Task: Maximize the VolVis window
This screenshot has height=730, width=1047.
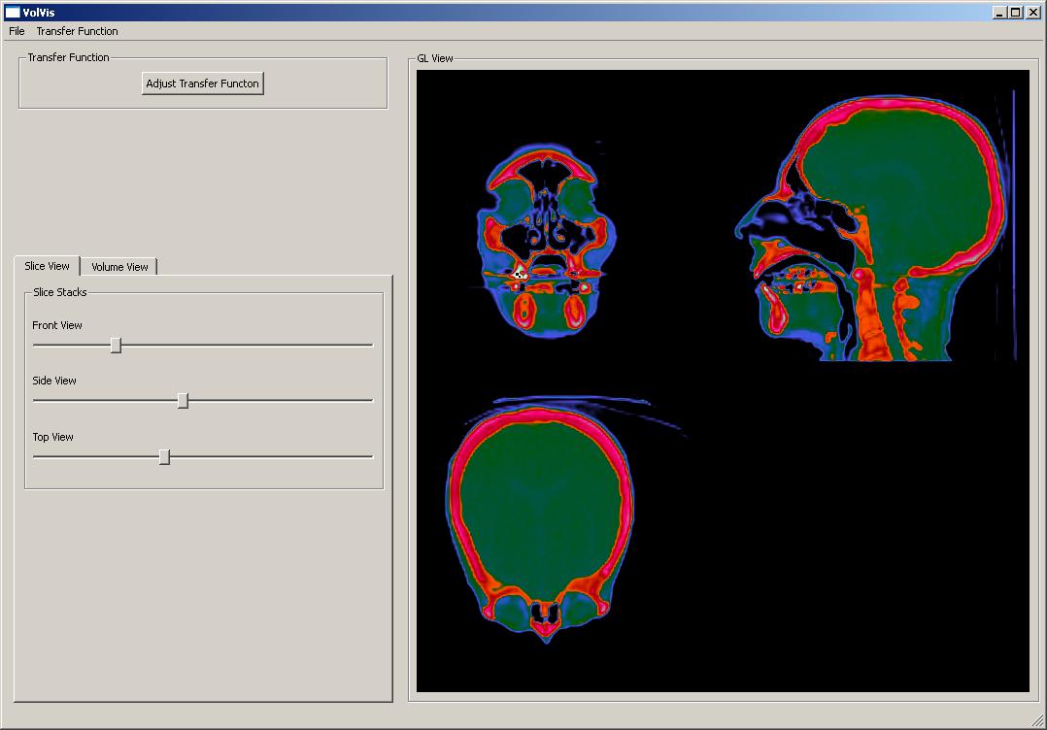Action: click(1015, 12)
